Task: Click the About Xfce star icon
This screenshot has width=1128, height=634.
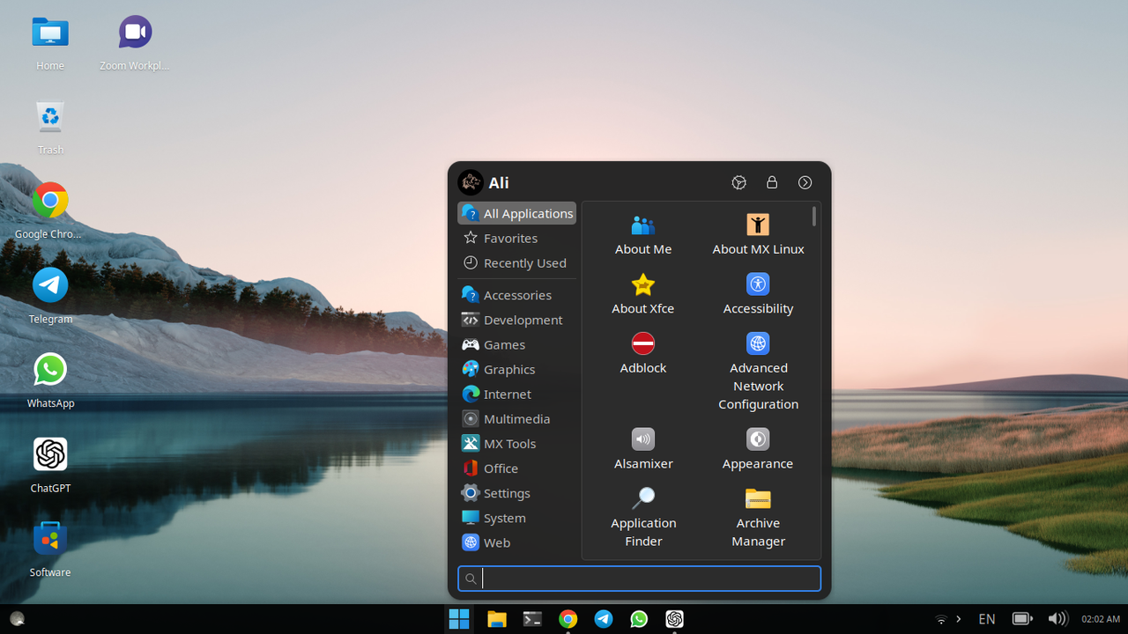Action: click(x=642, y=284)
